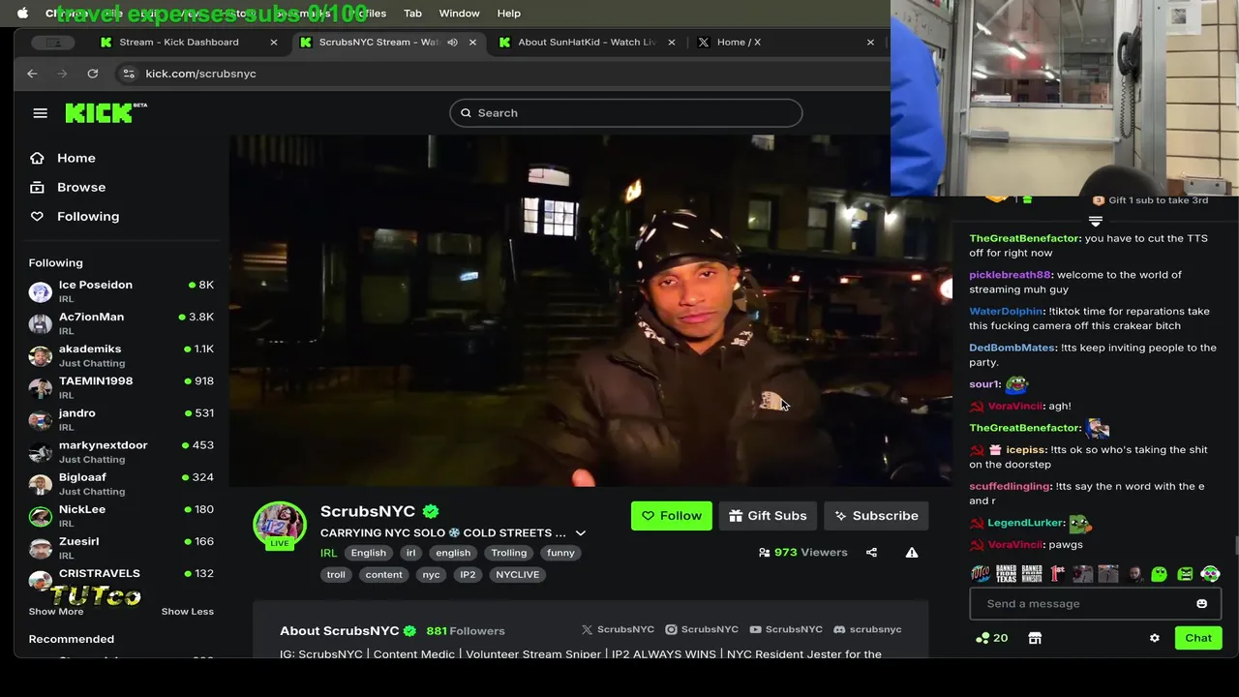Insert the Banned From Minnesota emote
The width and height of the screenshot is (1239, 697).
point(1032,574)
